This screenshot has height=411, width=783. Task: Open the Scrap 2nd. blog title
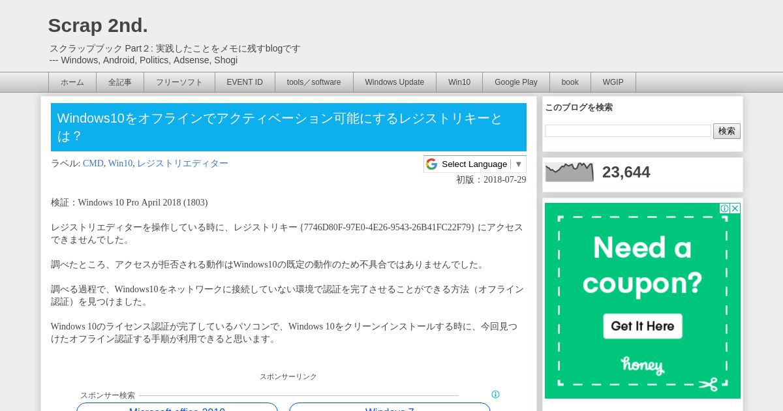click(x=98, y=25)
